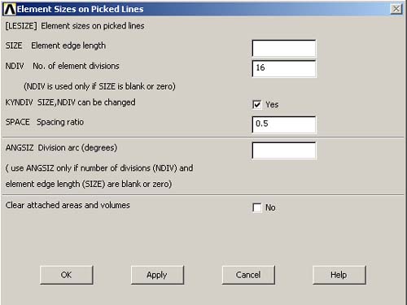Viewport: 407px width, 305px height.
Task: Click the SIZE Element edge length label
Action: (55, 46)
